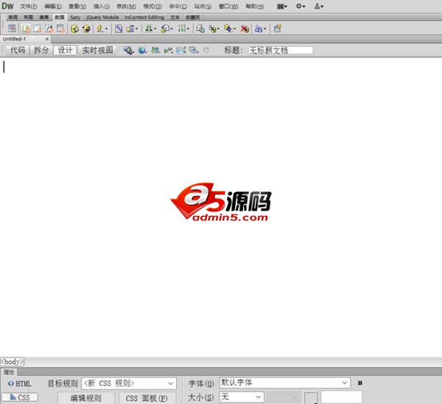Switch to 代码 view
This screenshot has height=404, width=442.
tap(18, 50)
